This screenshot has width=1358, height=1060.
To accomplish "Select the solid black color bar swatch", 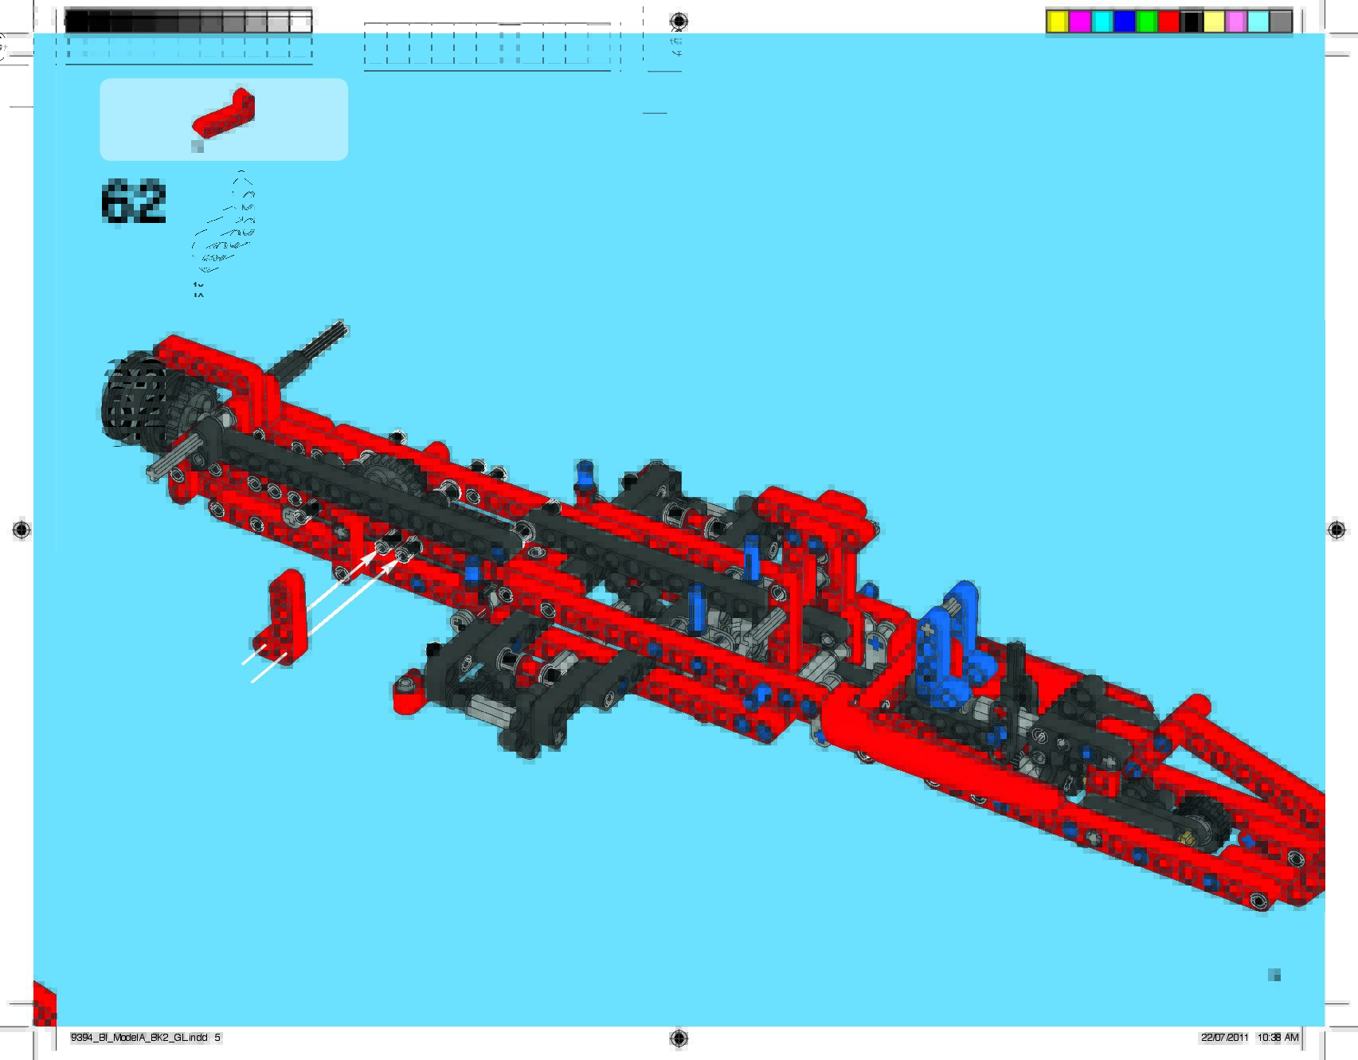I will pos(1192,22).
